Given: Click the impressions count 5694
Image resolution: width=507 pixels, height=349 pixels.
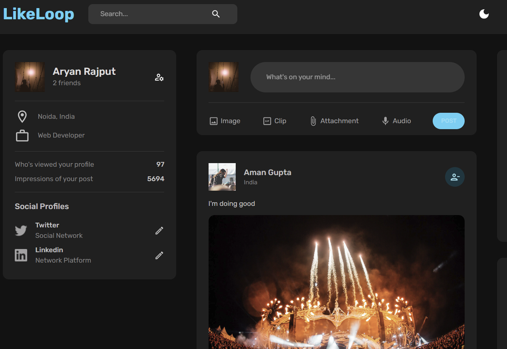Looking at the screenshot, I should (155, 179).
